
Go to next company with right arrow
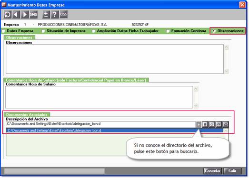pos(25,15)
